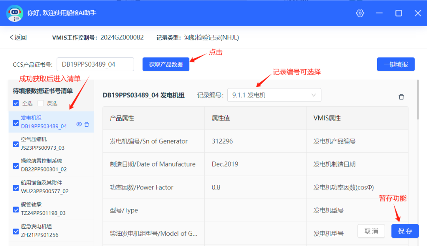Viewport: 427px width, 246px height.
Task: Click the 柴油发电机组型号/Model of G... cell
Action: (153, 233)
